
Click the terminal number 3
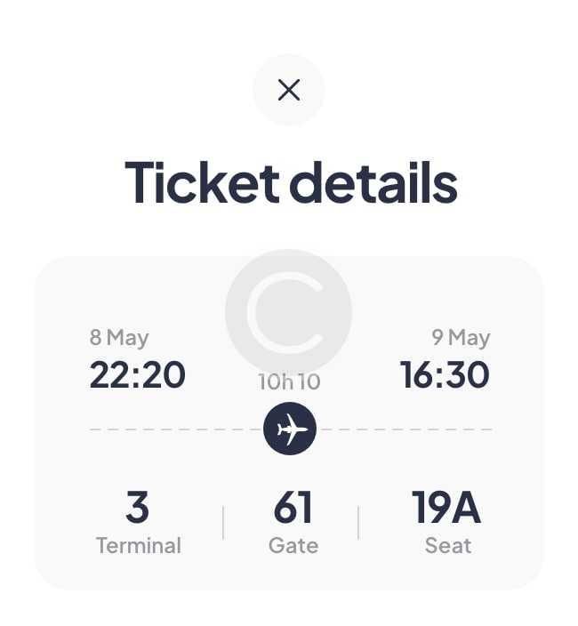tap(138, 508)
